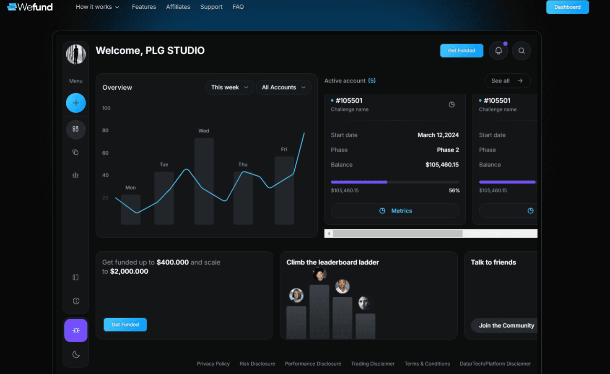This screenshot has width=610, height=374.
Task: Click the Active account count (5)
Action: tap(372, 81)
